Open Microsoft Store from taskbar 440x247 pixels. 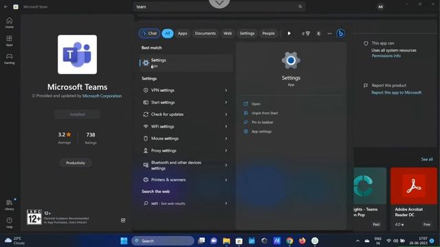click(239, 241)
